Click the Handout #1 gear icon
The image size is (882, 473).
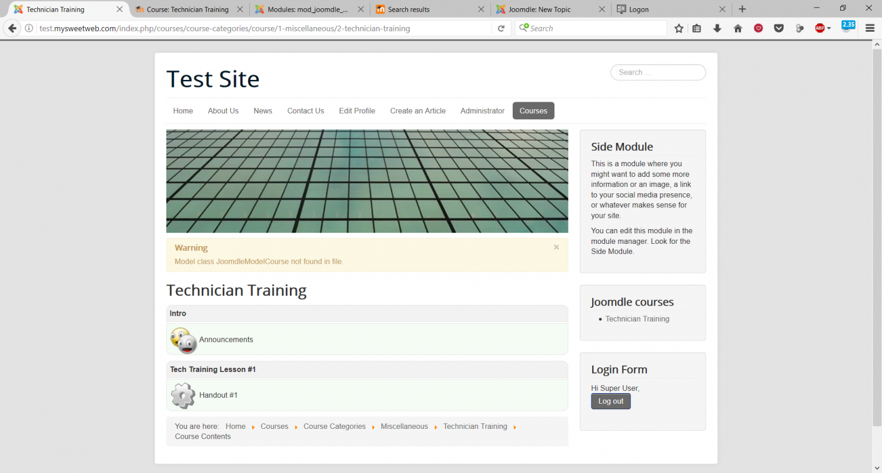[183, 395]
